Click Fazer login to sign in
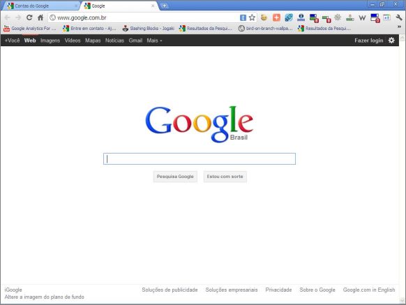406x305 pixels. point(369,40)
